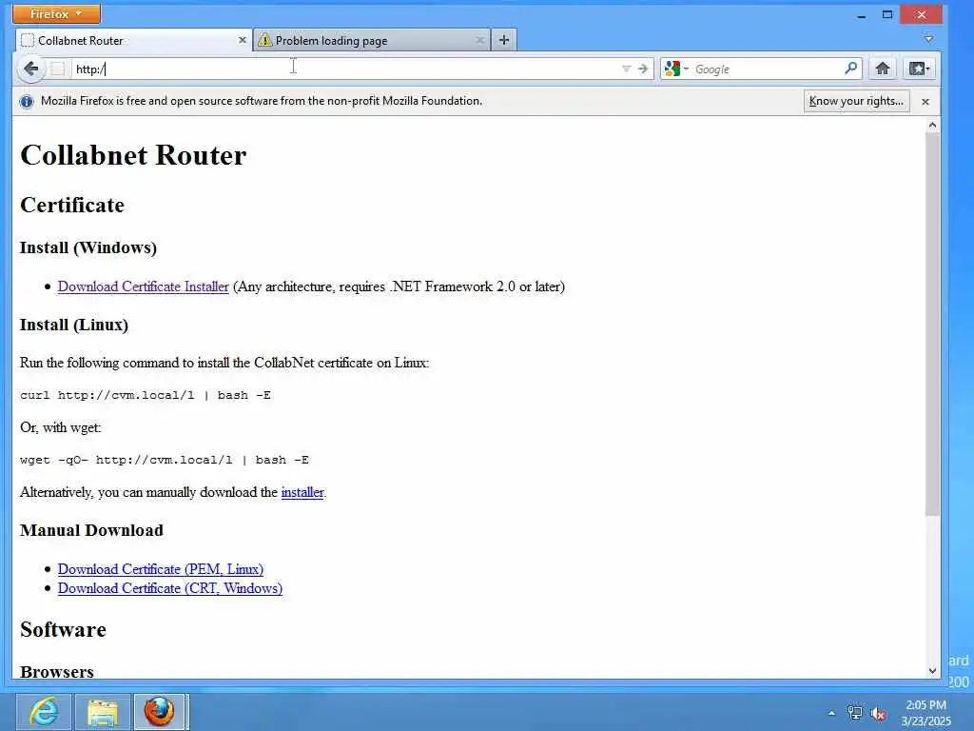Open the list all tabs dropdown arrow

pyautogui.click(x=928, y=39)
